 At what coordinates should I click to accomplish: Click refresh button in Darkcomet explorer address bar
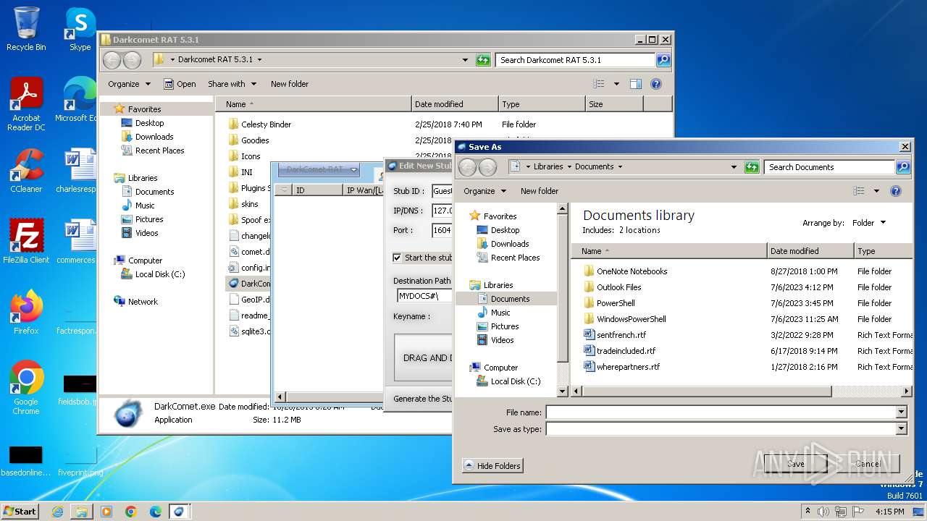tap(483, 60)
